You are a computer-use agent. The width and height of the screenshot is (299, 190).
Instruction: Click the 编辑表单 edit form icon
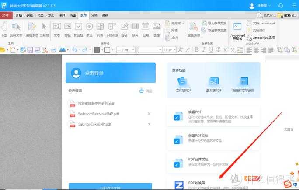[32, 29]
